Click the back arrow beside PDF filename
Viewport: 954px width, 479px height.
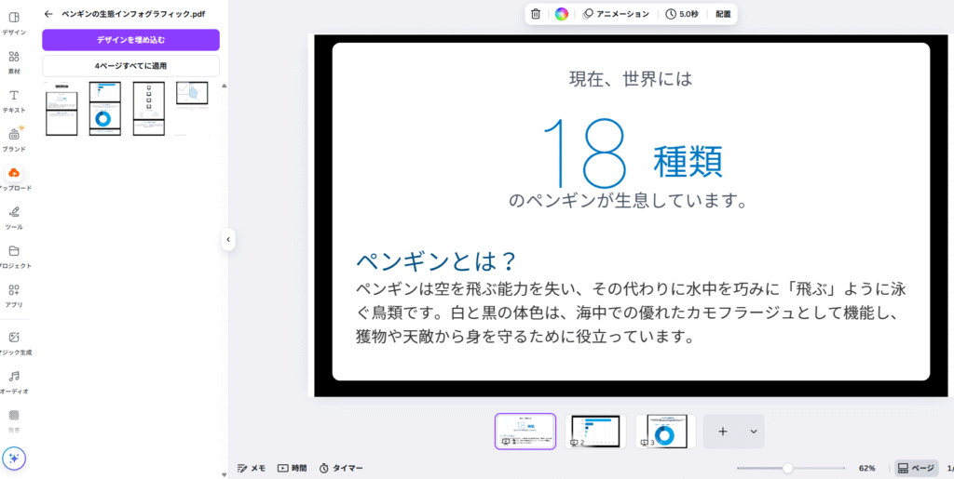[x=48, y=14]
